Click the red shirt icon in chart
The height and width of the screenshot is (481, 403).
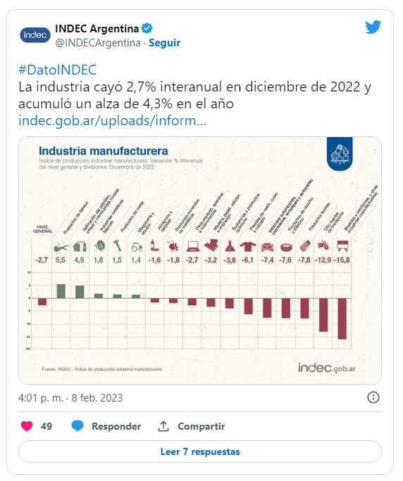coord(248,246)
